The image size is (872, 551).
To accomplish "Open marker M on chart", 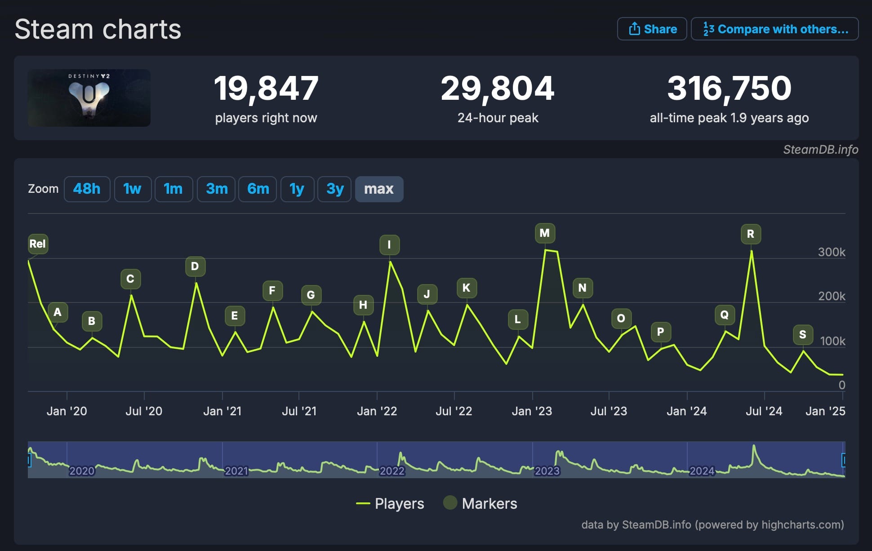I will tap(545, 233).
